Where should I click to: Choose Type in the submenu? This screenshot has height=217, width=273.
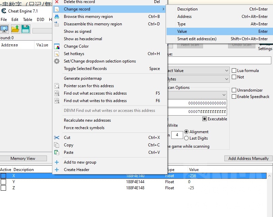[220, 24]
